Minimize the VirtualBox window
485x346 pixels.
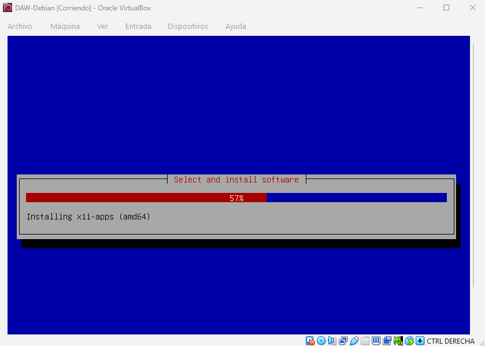click(420, 8)
